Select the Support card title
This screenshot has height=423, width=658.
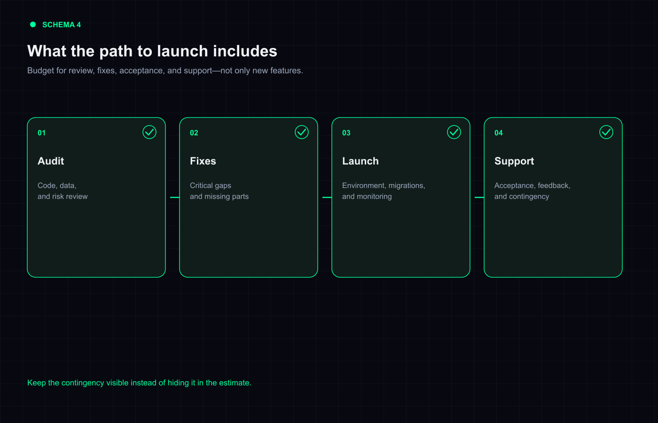click(x=514, y=161)
